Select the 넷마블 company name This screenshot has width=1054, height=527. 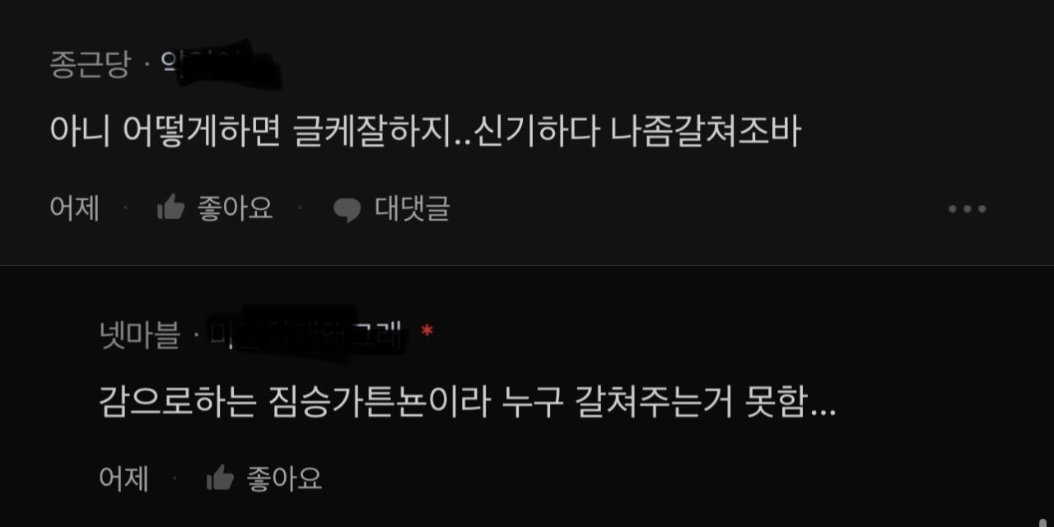pyautogui.click(x=139, y=334)
